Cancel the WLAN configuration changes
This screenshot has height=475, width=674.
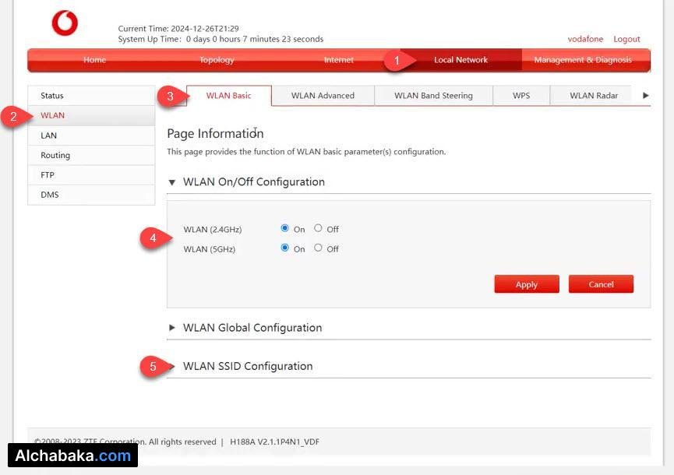click(x=601, y=284)
